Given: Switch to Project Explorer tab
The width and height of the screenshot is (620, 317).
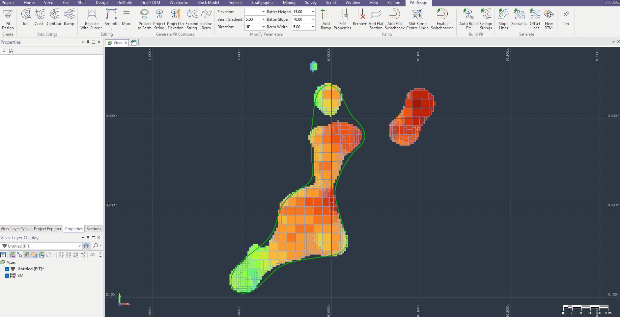Looking at the screenshot, I should click(47, 229).
